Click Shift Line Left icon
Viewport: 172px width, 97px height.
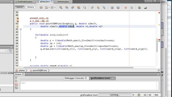tap(112, 8)
